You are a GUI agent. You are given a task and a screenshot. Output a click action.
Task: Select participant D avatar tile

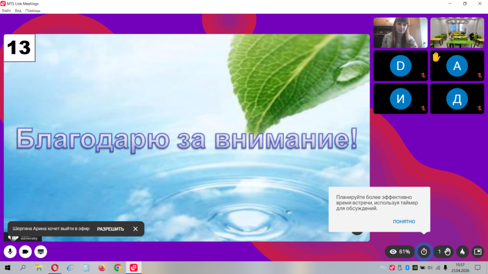pyautogui.click(x=400, y=66)
